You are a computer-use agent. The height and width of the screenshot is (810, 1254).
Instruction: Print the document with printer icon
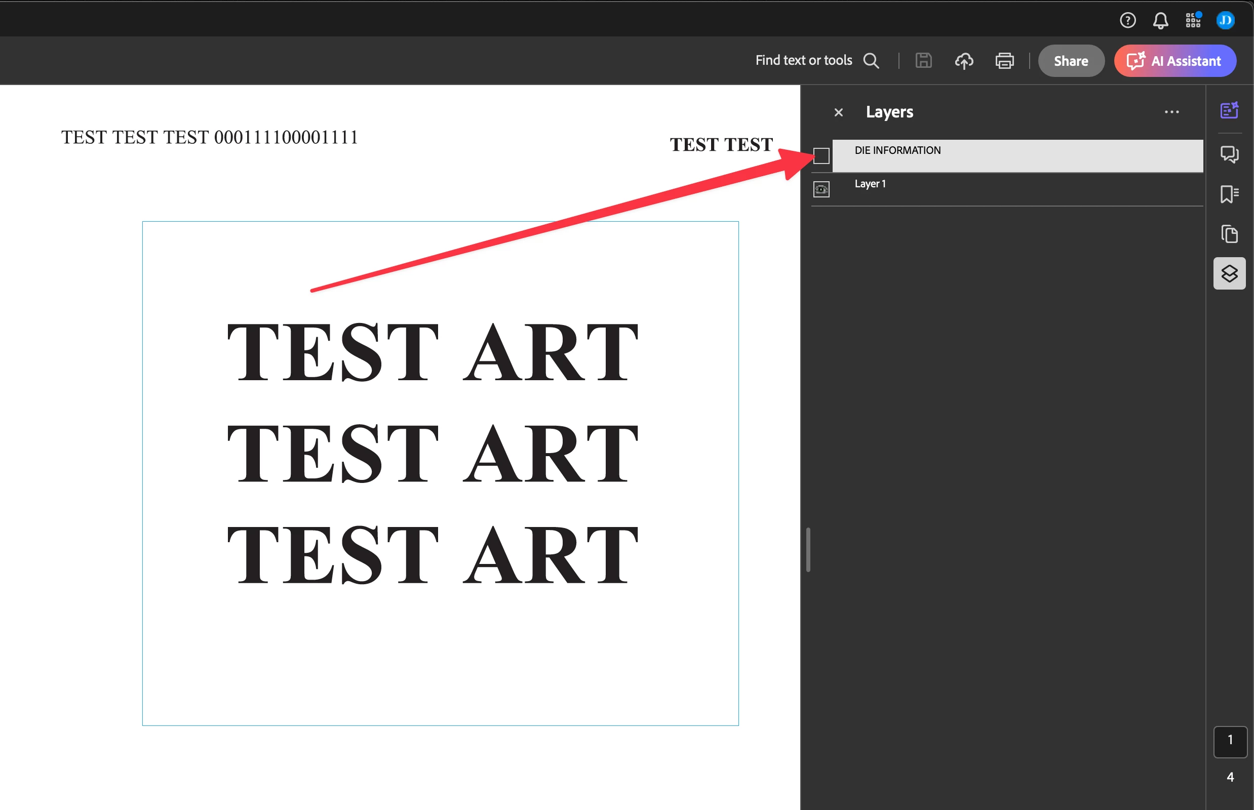pyautogui.click(x=1004, y=61)
